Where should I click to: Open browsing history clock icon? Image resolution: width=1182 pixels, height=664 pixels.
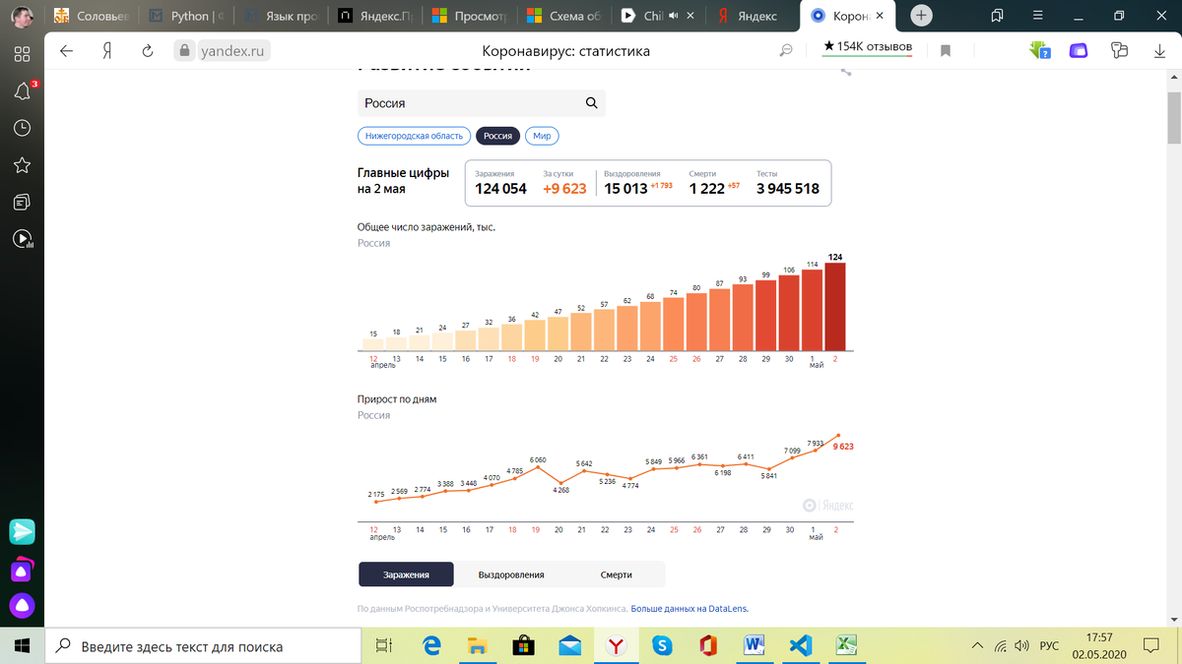coord(22,128)
